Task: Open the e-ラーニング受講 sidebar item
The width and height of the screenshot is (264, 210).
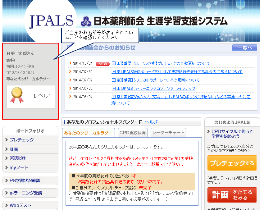Action: coord(30,193)
